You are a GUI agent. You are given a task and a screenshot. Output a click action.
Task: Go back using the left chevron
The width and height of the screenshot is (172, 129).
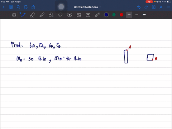(4, 7)
